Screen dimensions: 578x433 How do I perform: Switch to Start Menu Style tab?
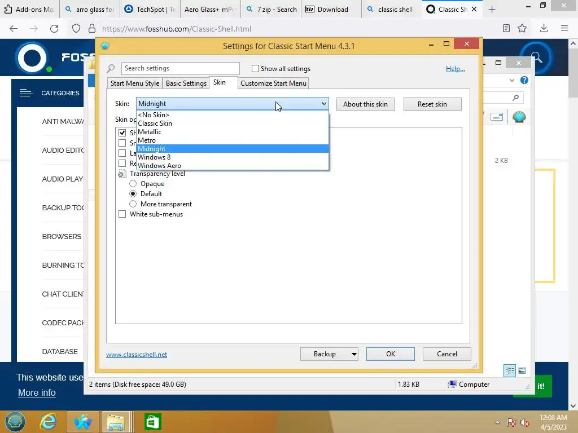pyautogui.click(x=135, y=83)
